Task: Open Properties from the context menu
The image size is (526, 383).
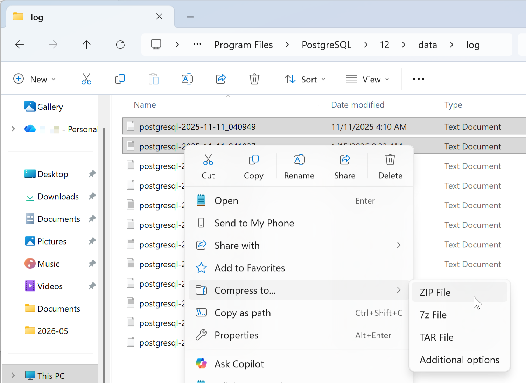Action: tap(299, 335)
